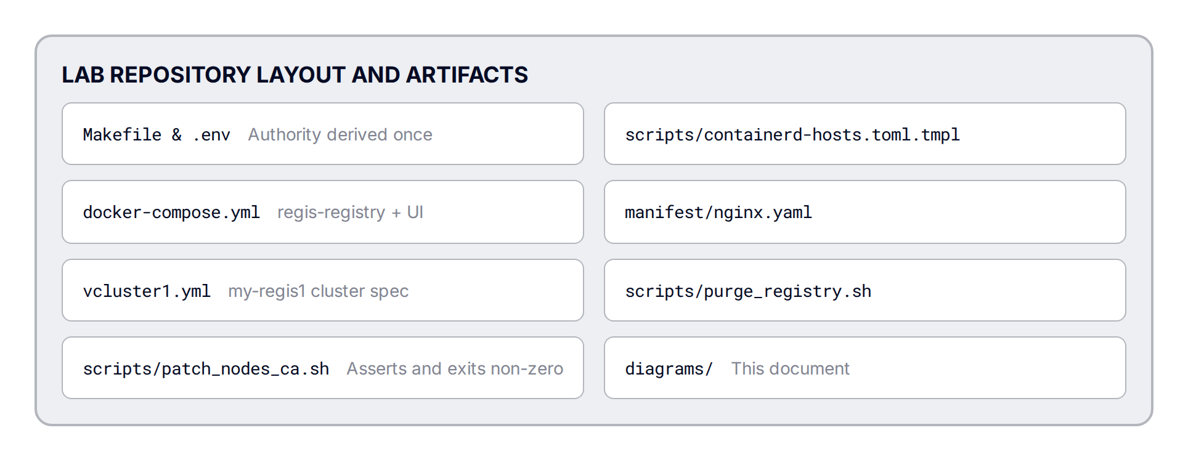Select the scripts/containerd-hosts.toml.tmpl card
This screenshot has width=1188, height=462.
[865, 134]
